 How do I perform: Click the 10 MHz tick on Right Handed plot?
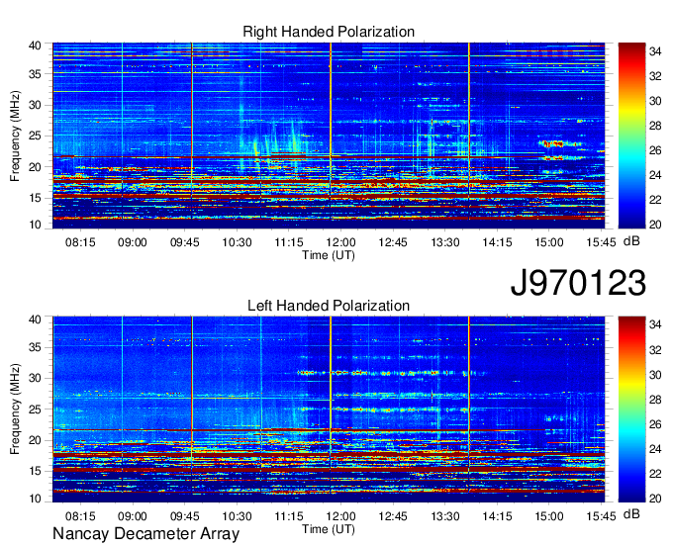pos(35,225)
